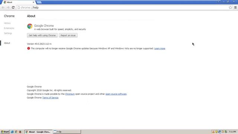Open the Terms of Service link
The image size is (238, 134).
(x=50, y=98)
